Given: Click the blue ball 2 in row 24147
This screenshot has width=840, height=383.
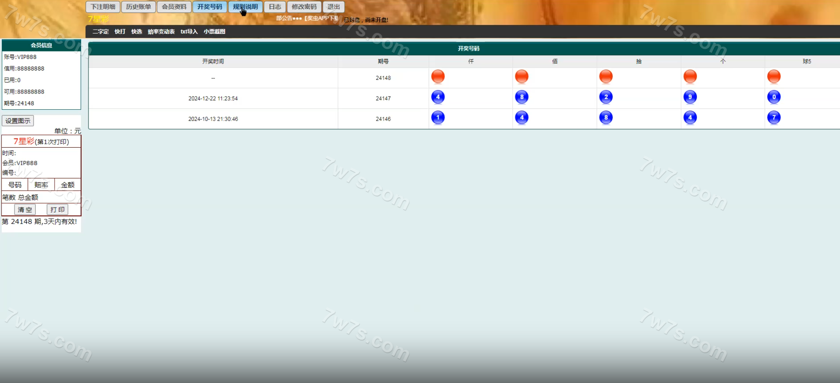Looking at the screenshot, I should click(606, 97).
